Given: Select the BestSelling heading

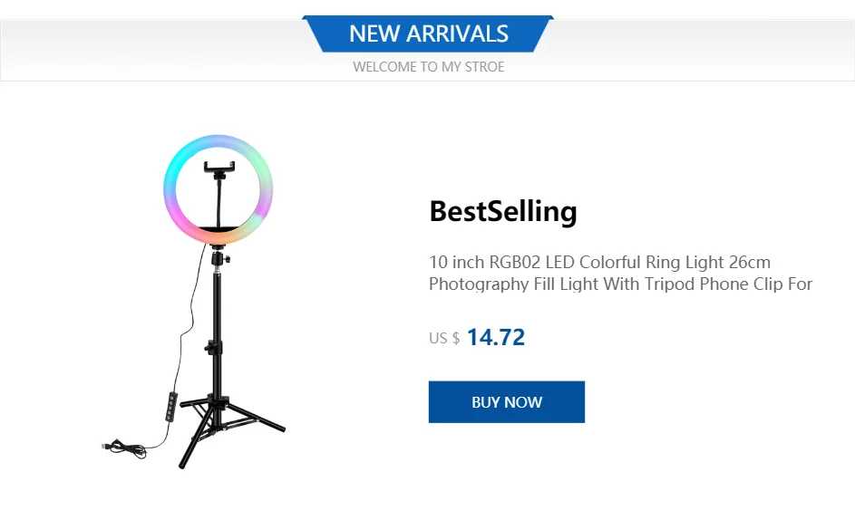Looking at the screenshot, I should [502, 211].
